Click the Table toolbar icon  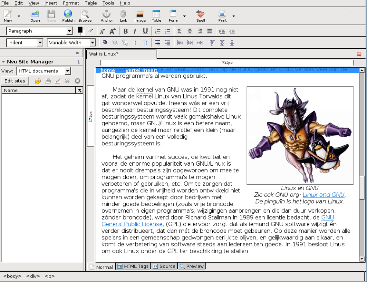(x=156, y=16)
